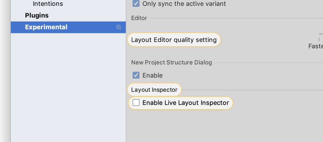323x142 pixels.
Task: Click the Editor section heading
Action: coord(139,18)
